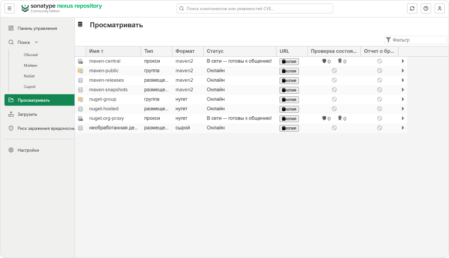Screen dimensions: 449x258
Task: Click the Отчет о бр... column header
Action: click(380, 51)
